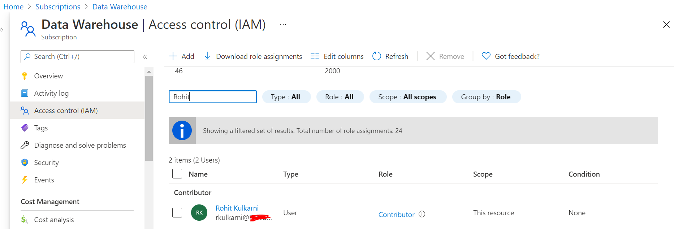Click the Remove X icon
The width and height of the screenshot is (674, 229).
coord(430,56)
